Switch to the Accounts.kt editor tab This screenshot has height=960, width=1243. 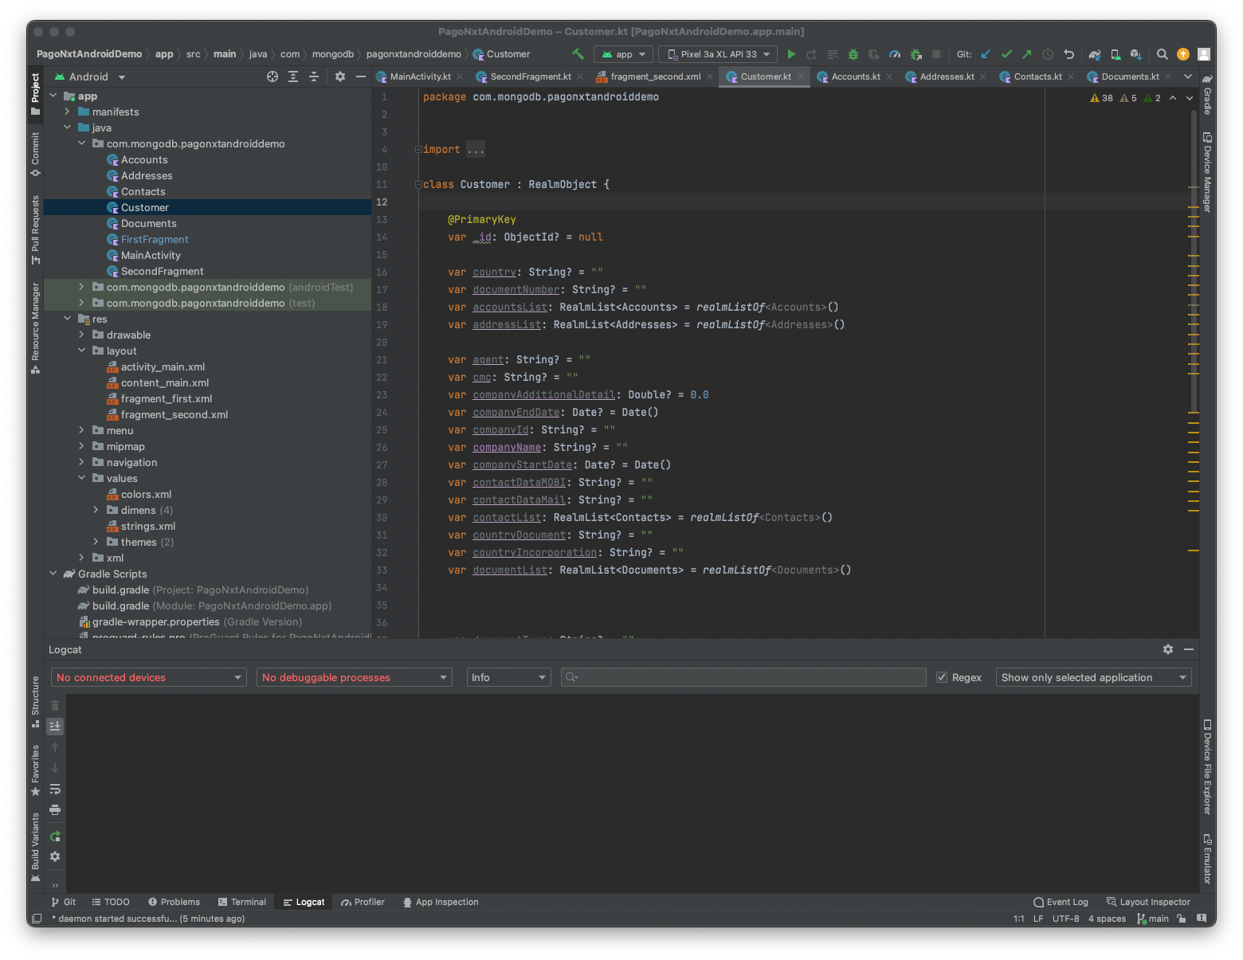[x=855, y=76]
